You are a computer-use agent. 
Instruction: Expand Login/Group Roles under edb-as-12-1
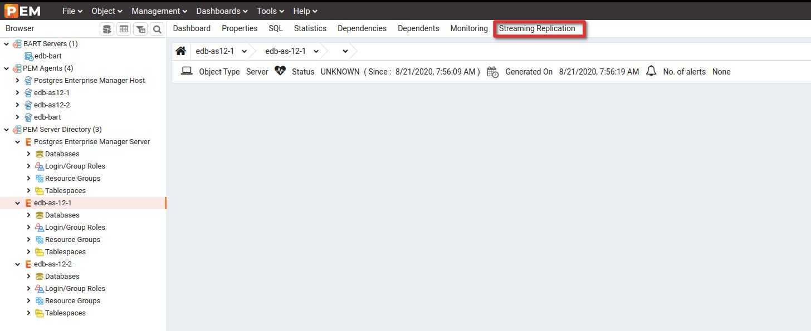point(29,228)
